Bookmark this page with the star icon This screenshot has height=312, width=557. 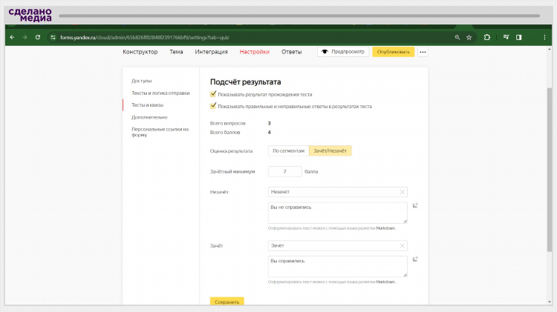pyautogui.click(x=469, y=37)
